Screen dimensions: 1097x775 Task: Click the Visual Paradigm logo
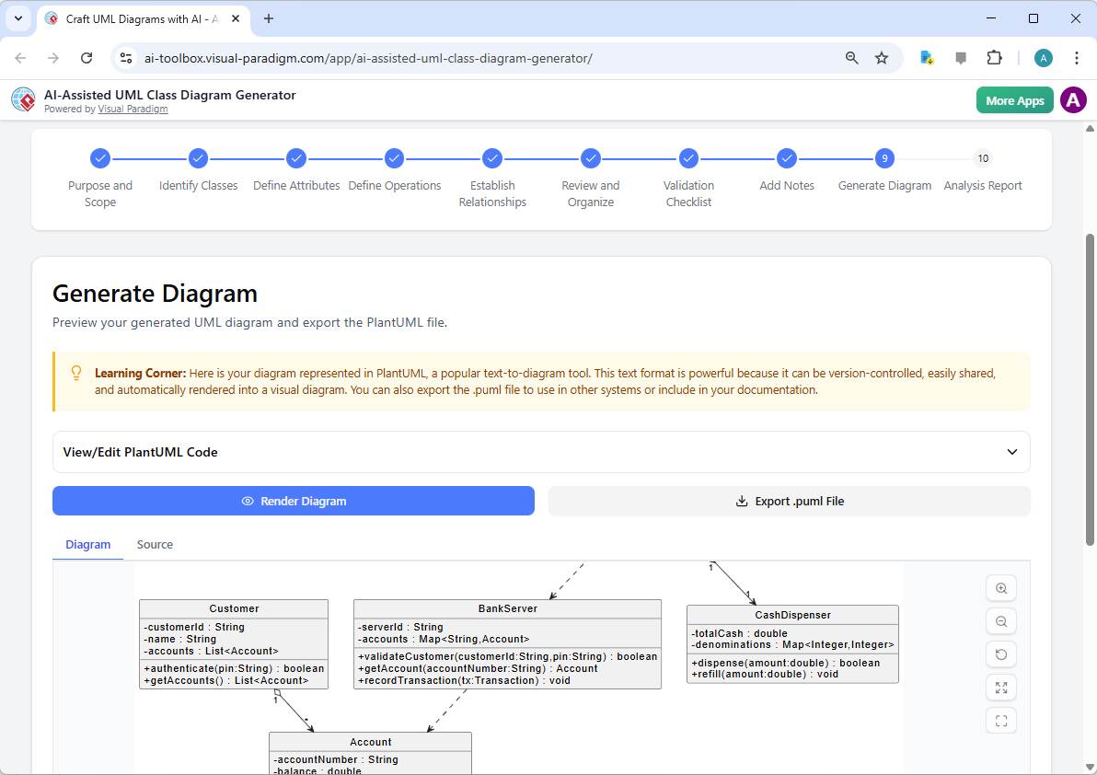tap(23, 99)
